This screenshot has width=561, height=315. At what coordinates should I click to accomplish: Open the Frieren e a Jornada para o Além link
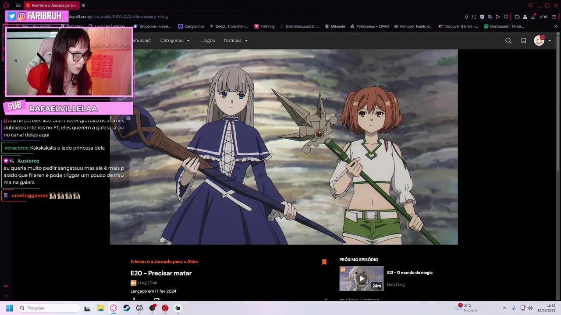164,262
